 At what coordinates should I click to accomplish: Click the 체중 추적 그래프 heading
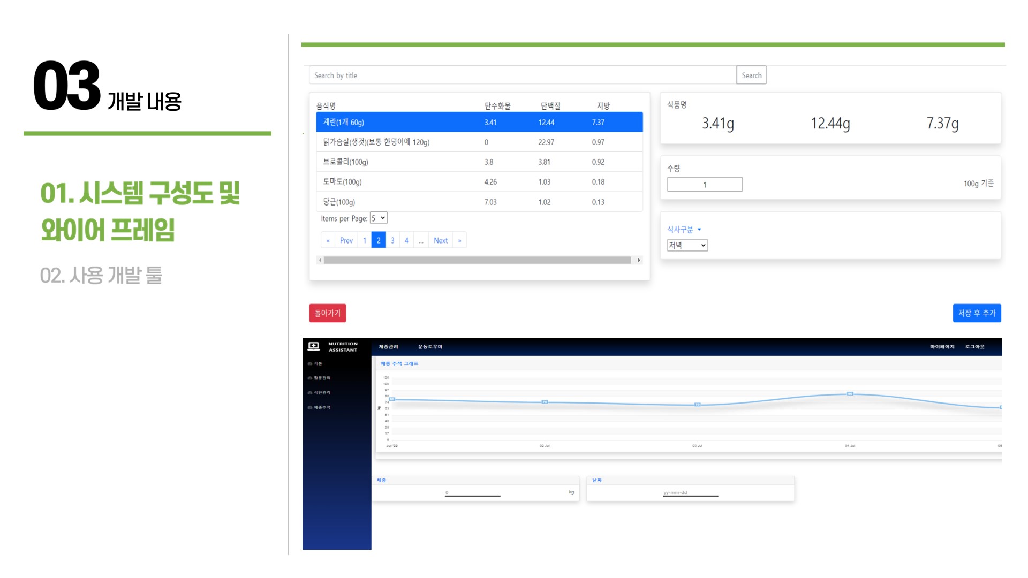click(x=399, y=364)
